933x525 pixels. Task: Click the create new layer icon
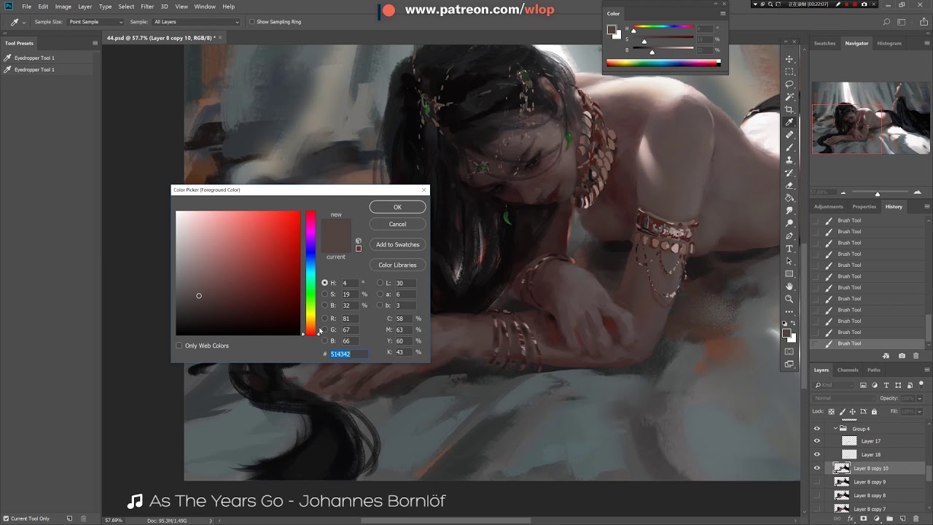click(x=902, y=519)
